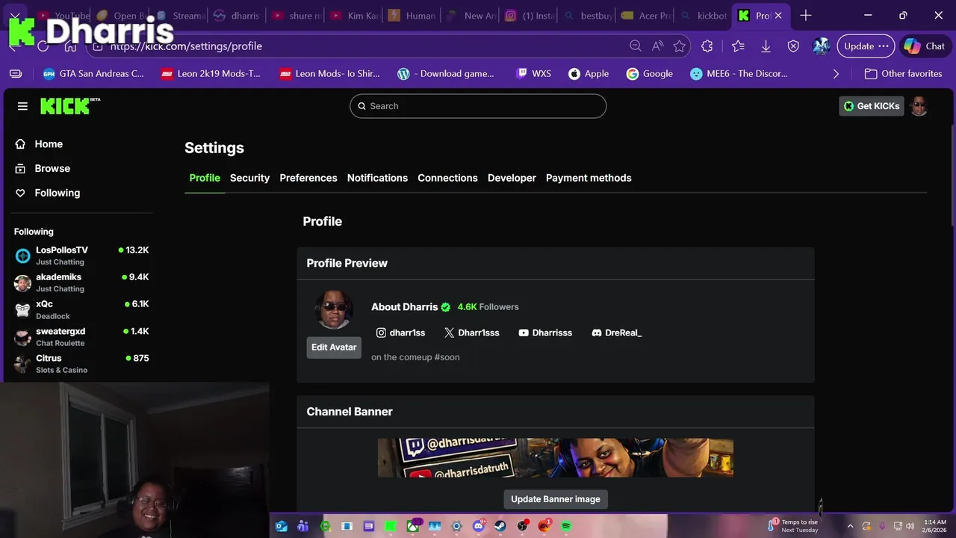Open Microsoft Teams from the taskbar
The image size is (956, 538).
tap(302, 526)
